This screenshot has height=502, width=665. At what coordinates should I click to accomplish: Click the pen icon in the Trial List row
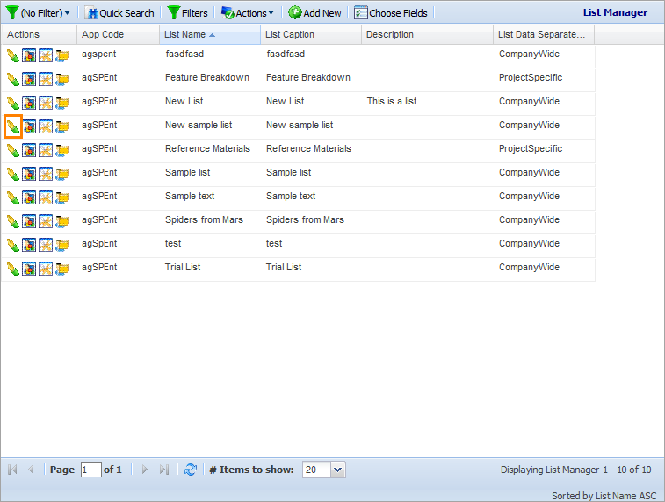13,269
